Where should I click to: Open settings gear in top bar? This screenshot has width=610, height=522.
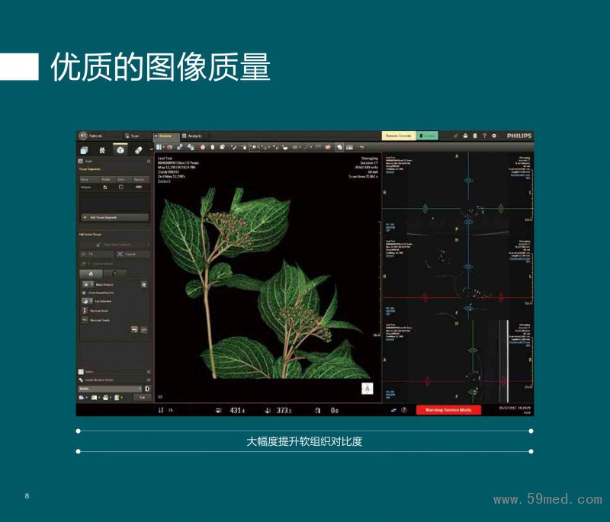coord(494,136)
